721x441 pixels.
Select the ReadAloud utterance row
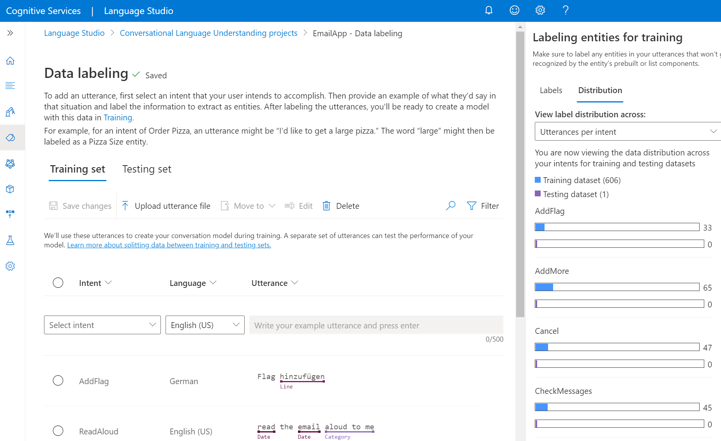coord(58,430)
